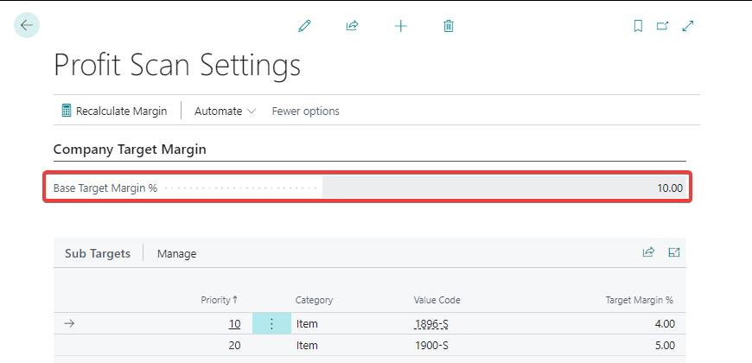Click the plus icon to create new
The height and width of the screenshot is (363, 752).
tap(400, 26)
